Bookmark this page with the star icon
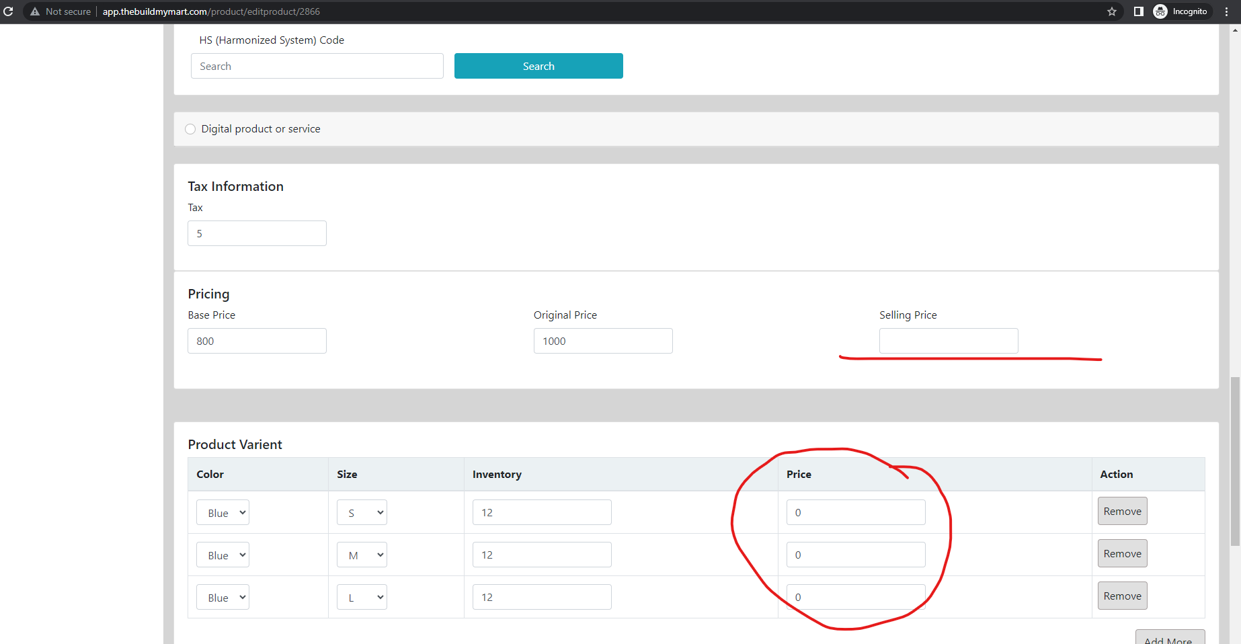The width and height of the screenshot is (1241, 644). (x=1112, y=11)
